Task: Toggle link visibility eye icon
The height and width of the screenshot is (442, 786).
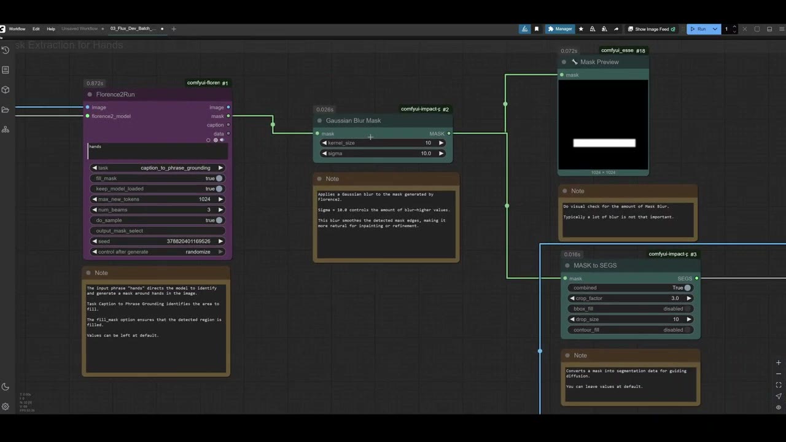Action: tap(779, 407)
